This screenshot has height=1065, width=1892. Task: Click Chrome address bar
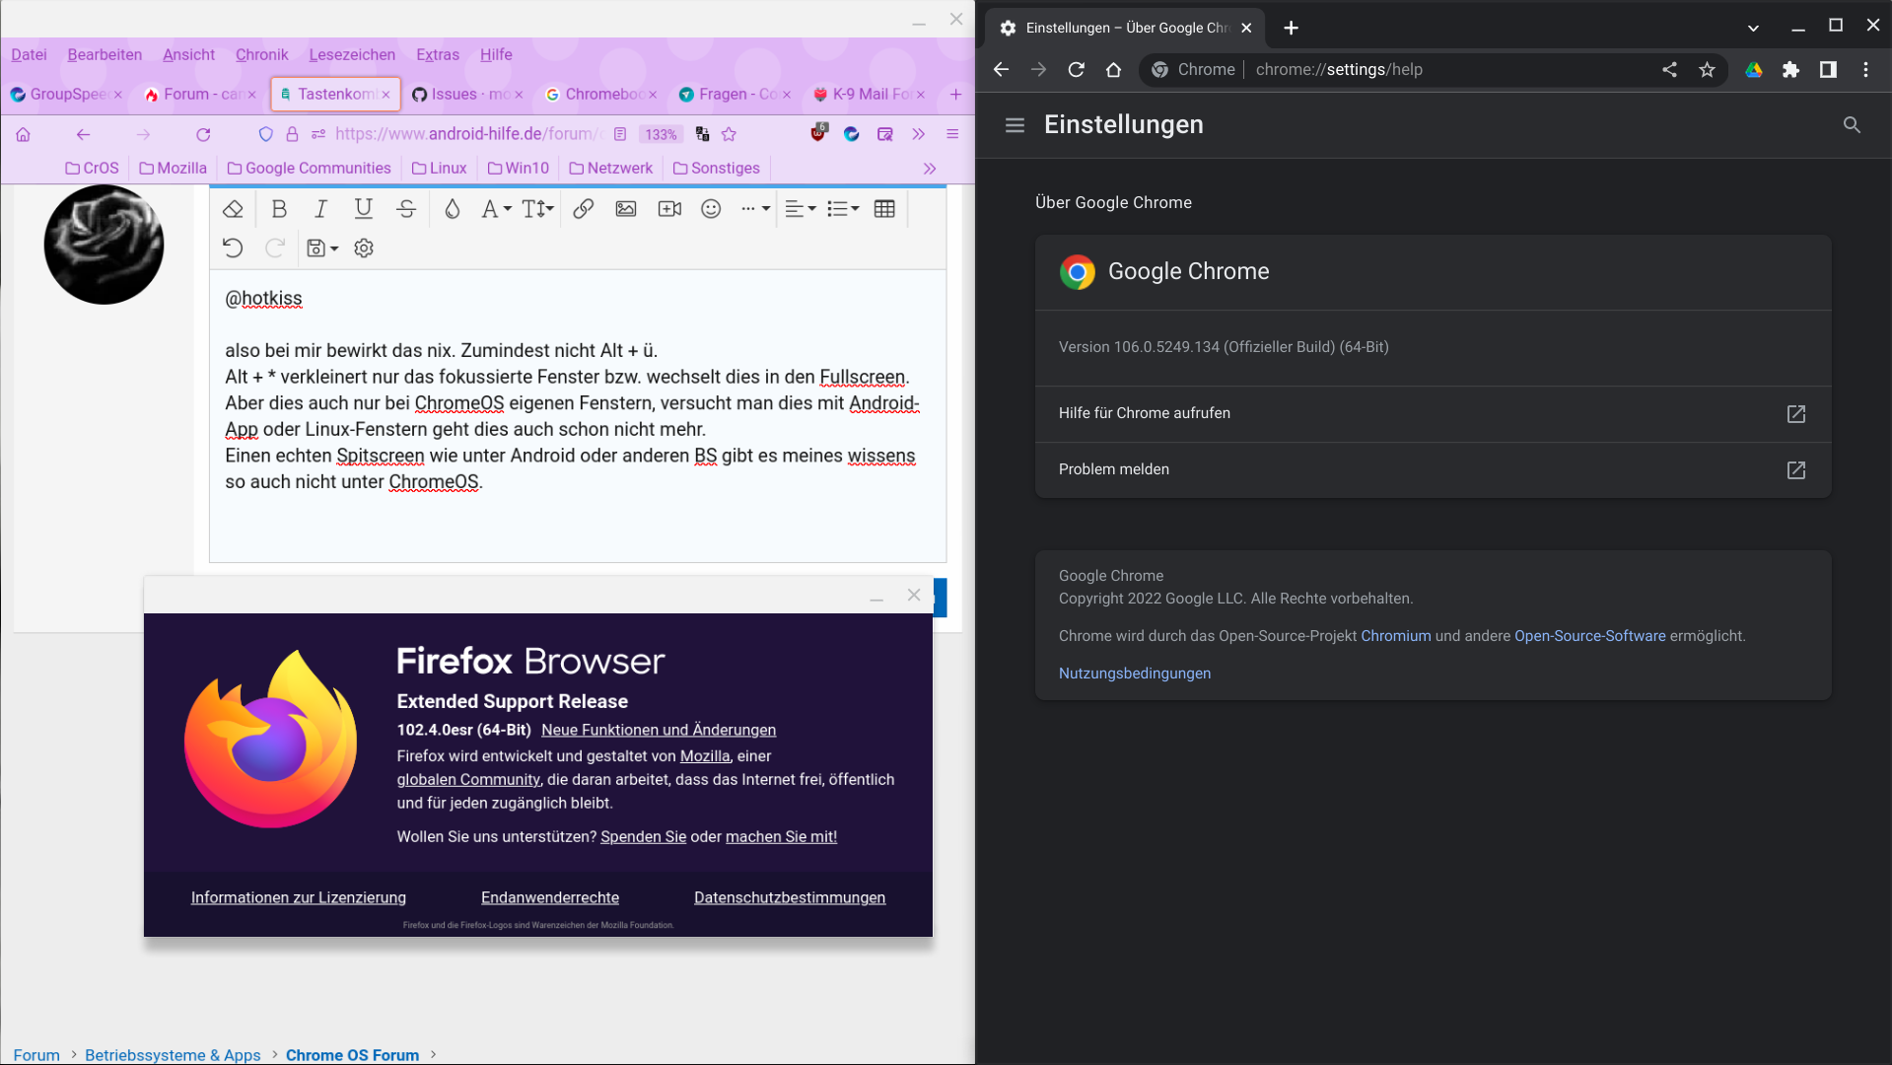tap(1433, 69)
